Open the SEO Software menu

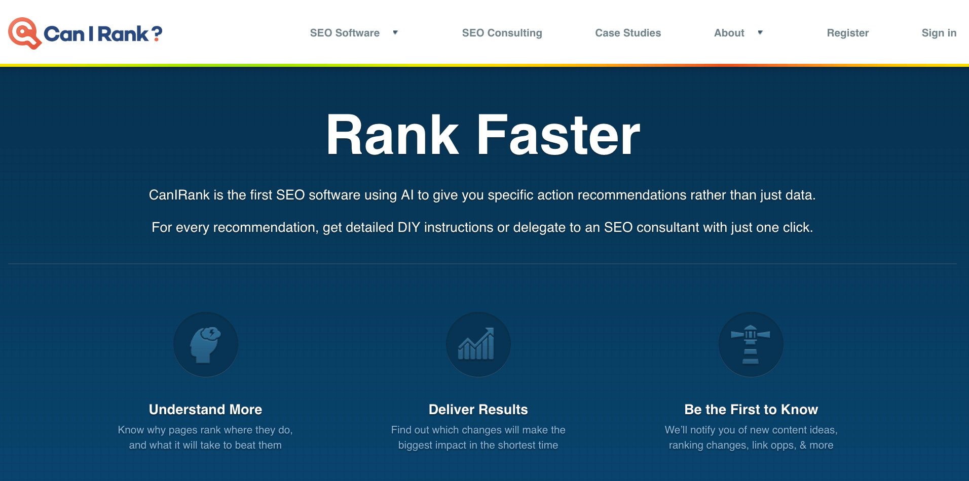(345, 33)
